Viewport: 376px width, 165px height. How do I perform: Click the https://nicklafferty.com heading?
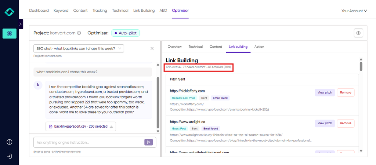click(x=187, y=91)
